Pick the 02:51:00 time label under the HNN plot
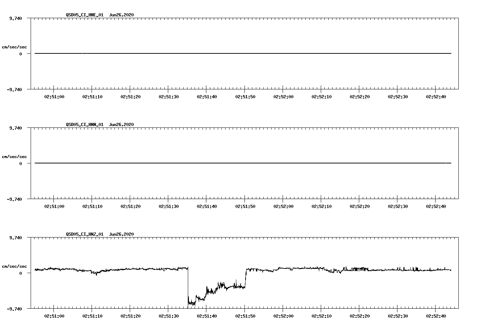The image size is (484, 329). (54, 206)
